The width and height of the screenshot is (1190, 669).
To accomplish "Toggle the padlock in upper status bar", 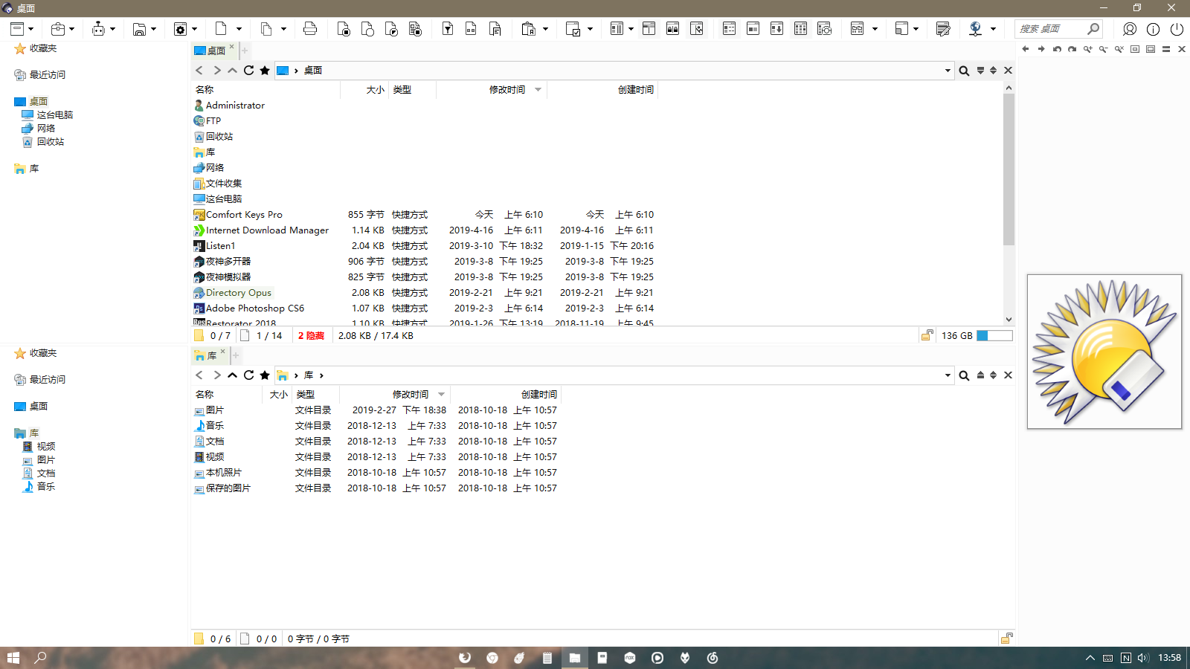I will pyautogui.click(x=927, y=336).
